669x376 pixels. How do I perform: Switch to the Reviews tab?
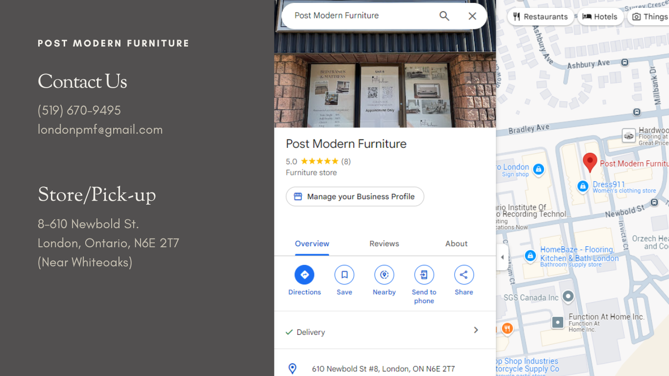384,244
